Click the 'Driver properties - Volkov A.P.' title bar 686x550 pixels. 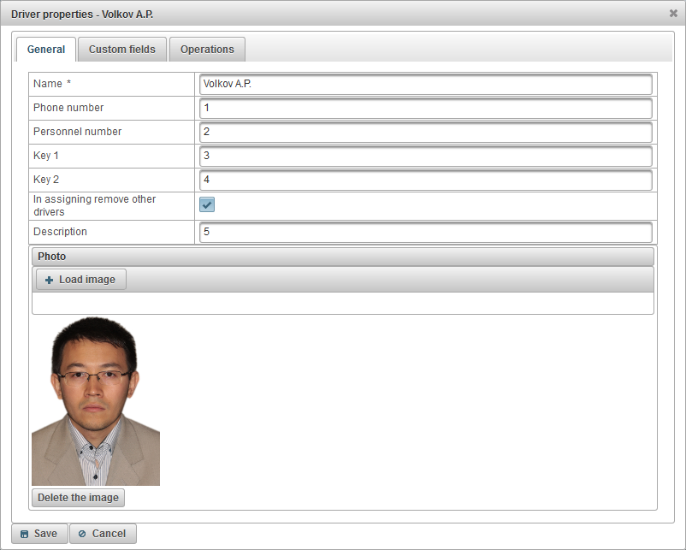coord(257,15)
